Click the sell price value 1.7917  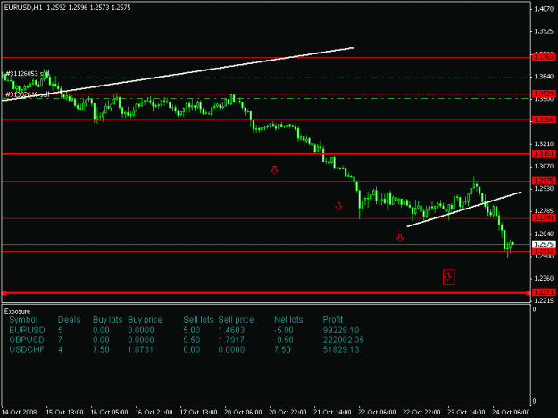coord(231,340)
